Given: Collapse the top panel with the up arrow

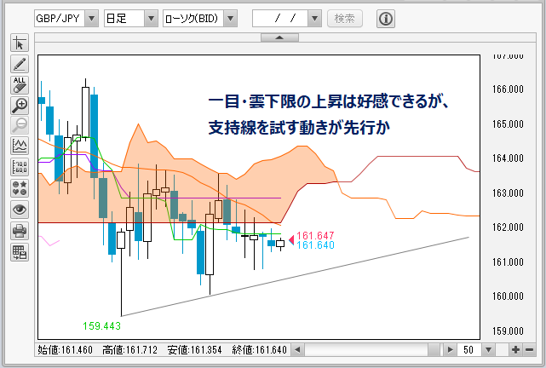Looking at the screenshot, I should [279, 37].
